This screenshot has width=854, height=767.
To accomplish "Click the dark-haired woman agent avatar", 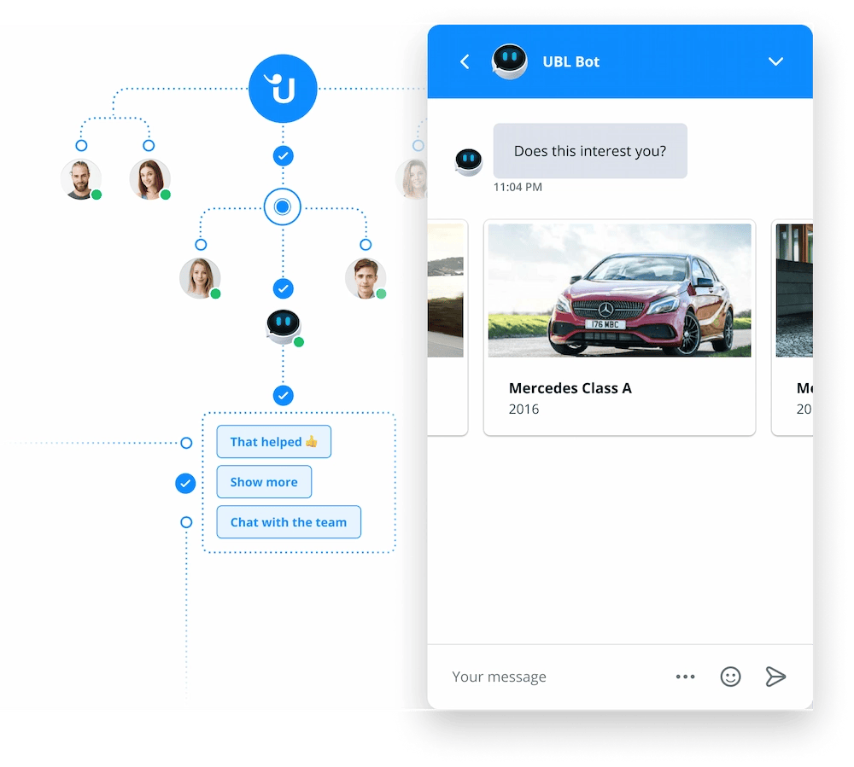I will coord(149,179).
